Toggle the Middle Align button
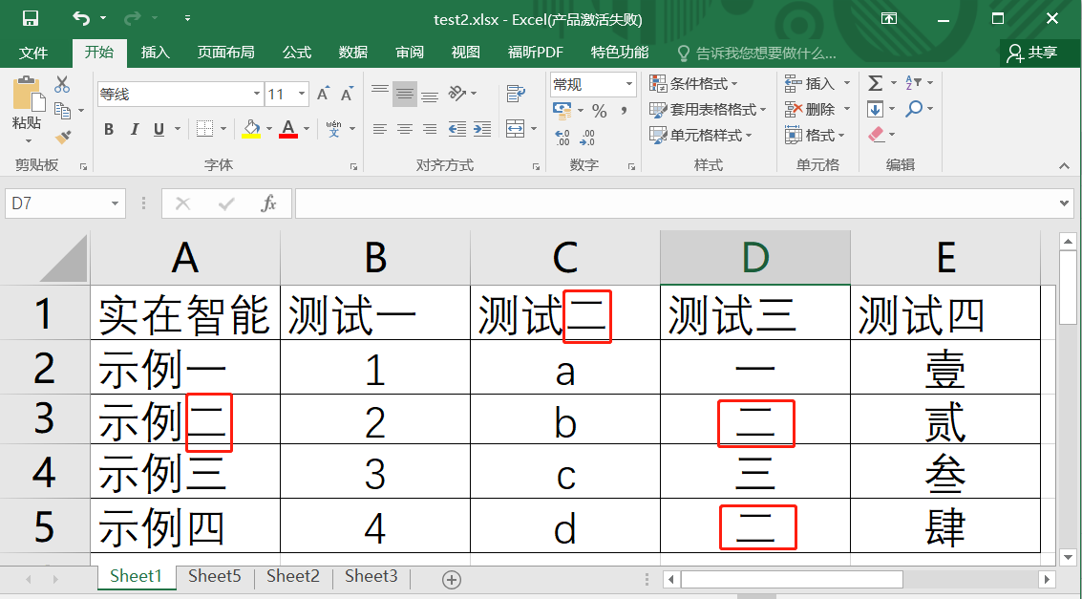The height and width of the screenshot is (599, 1082). coord(405,94)
